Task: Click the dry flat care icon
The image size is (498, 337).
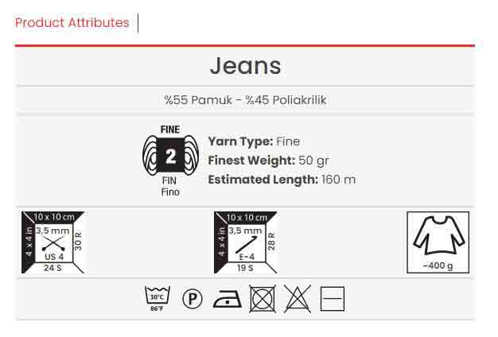Action: [333, 299]
